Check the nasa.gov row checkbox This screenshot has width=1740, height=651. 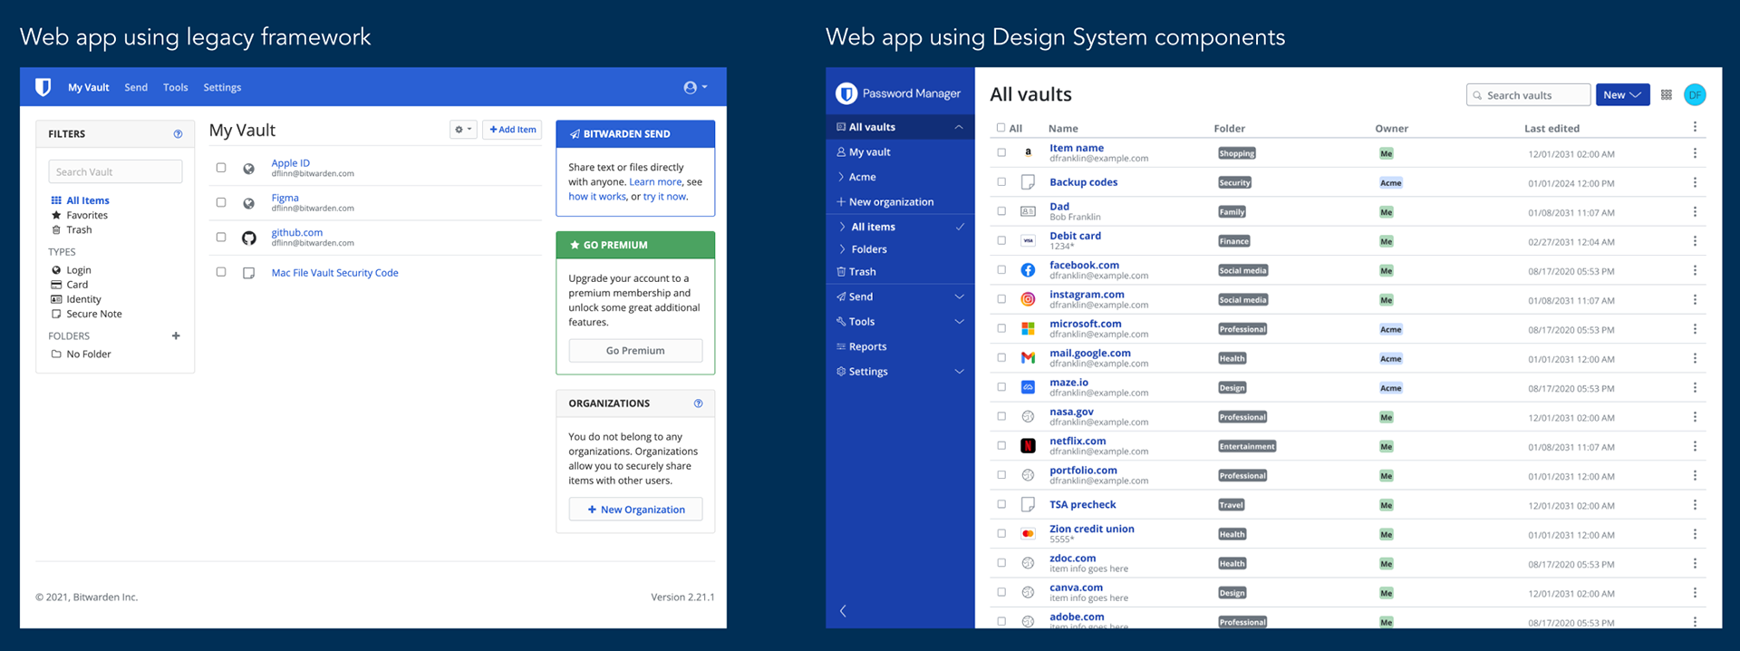(x=1001, y=416)
